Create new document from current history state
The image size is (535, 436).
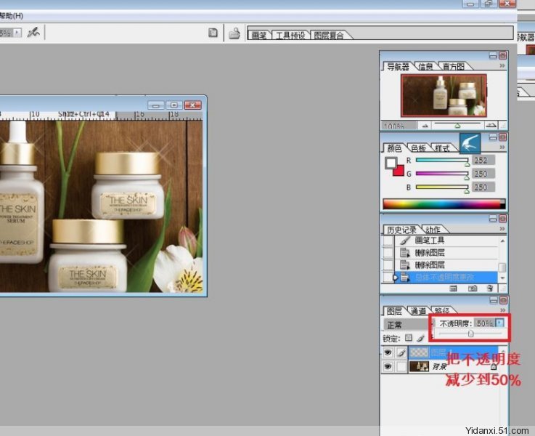453,288
